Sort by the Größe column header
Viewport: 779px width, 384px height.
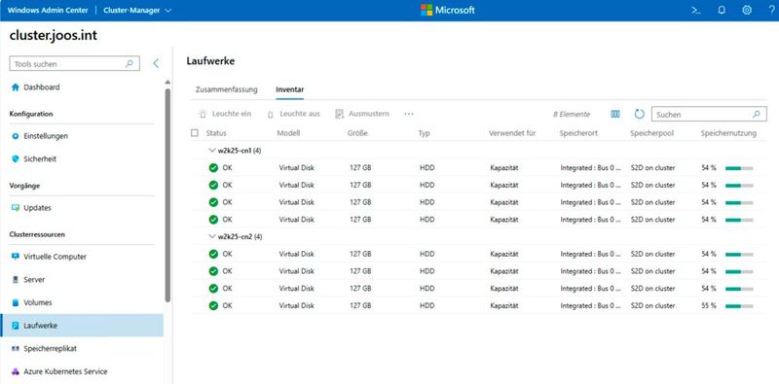click(357, 133)
